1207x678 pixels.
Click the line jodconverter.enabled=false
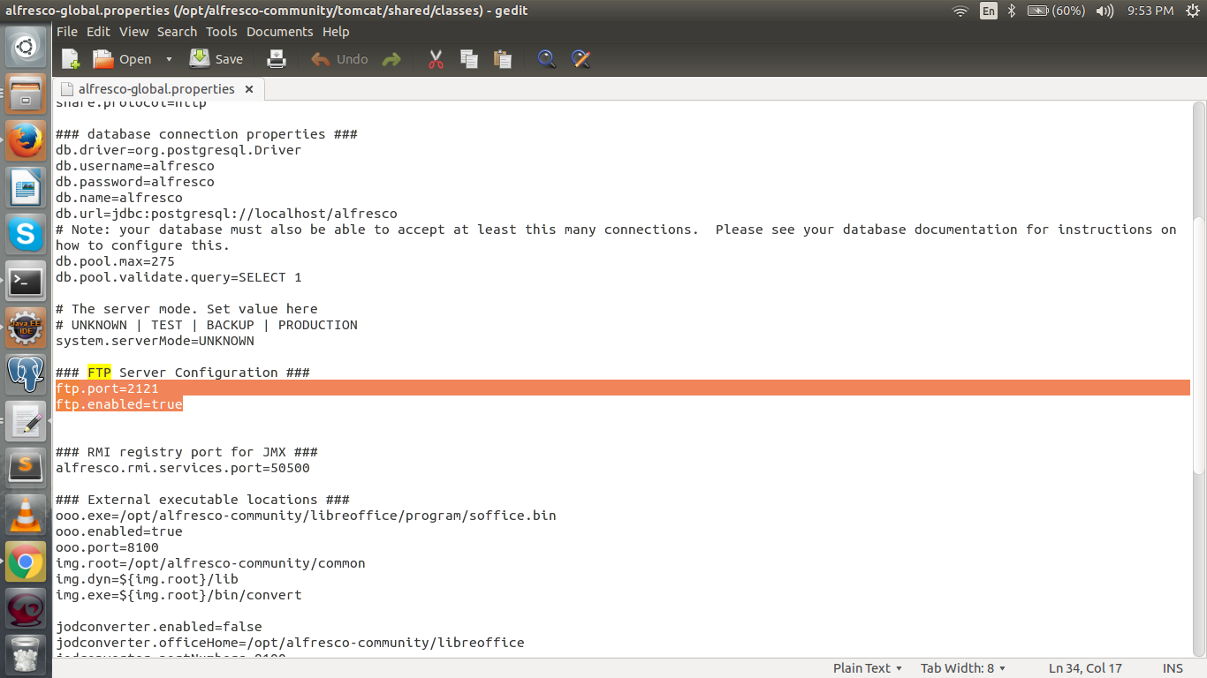coord(158,627)
